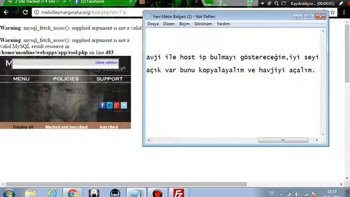Select 'Inscribed' filter
This screenshot has width=350, height=197.
pyautogui.click(x=109, y=127)
